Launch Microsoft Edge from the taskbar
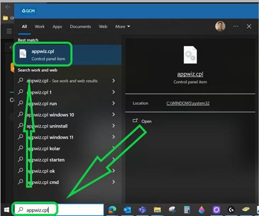Image resolution: width=259 pixels, height=216 pixels. pyautogui.click(x=112, y=210)
